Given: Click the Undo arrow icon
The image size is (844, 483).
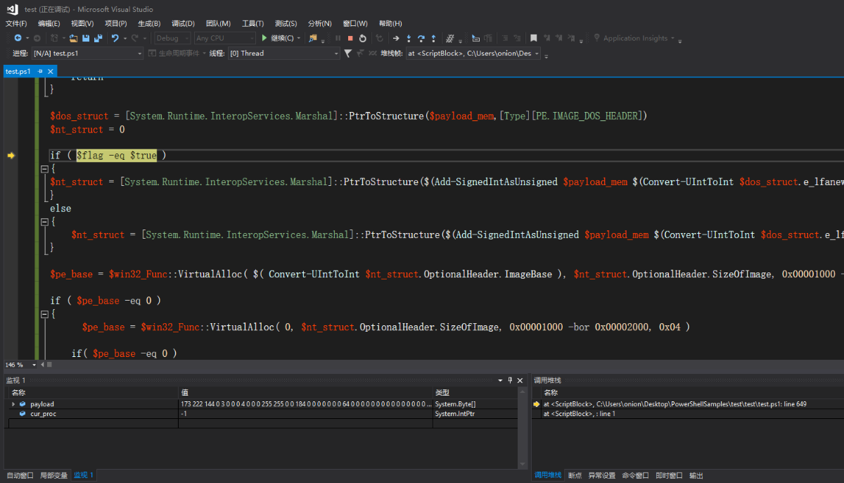Looking at the screenshot, I should pos(115,38).
